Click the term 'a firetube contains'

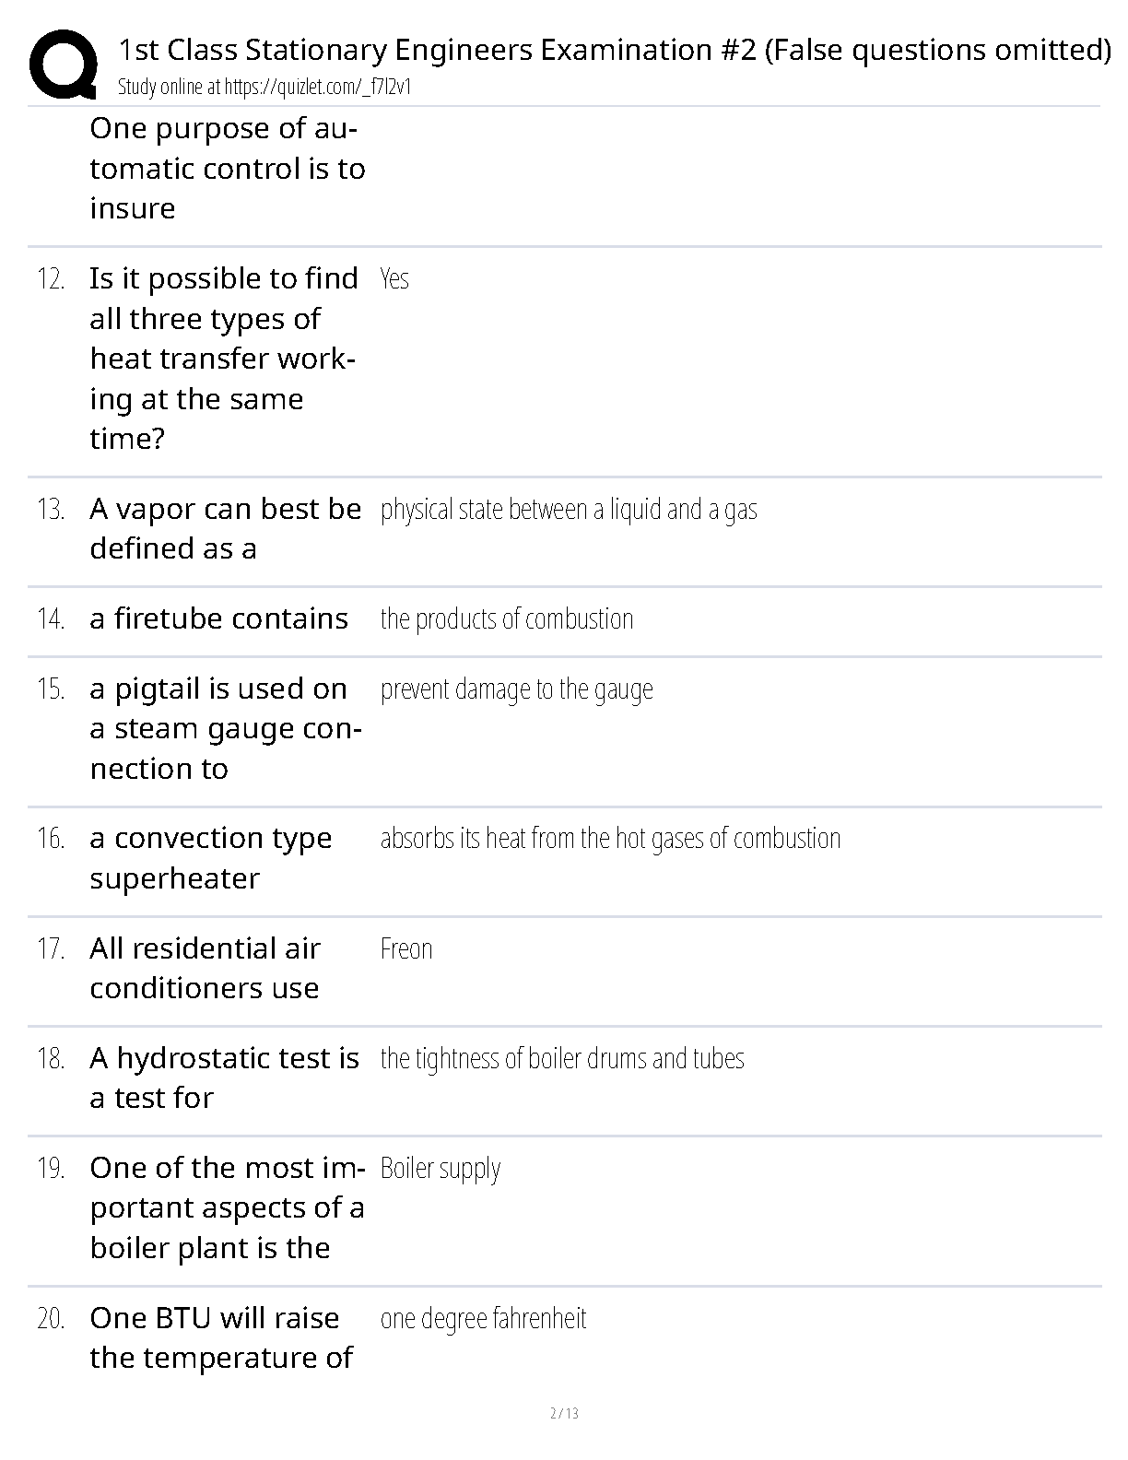(x=219, y=618)
